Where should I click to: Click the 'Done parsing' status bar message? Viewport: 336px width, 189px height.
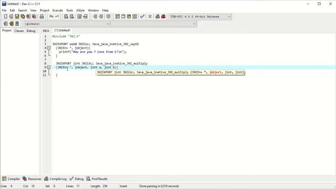(x=159, y=186)
